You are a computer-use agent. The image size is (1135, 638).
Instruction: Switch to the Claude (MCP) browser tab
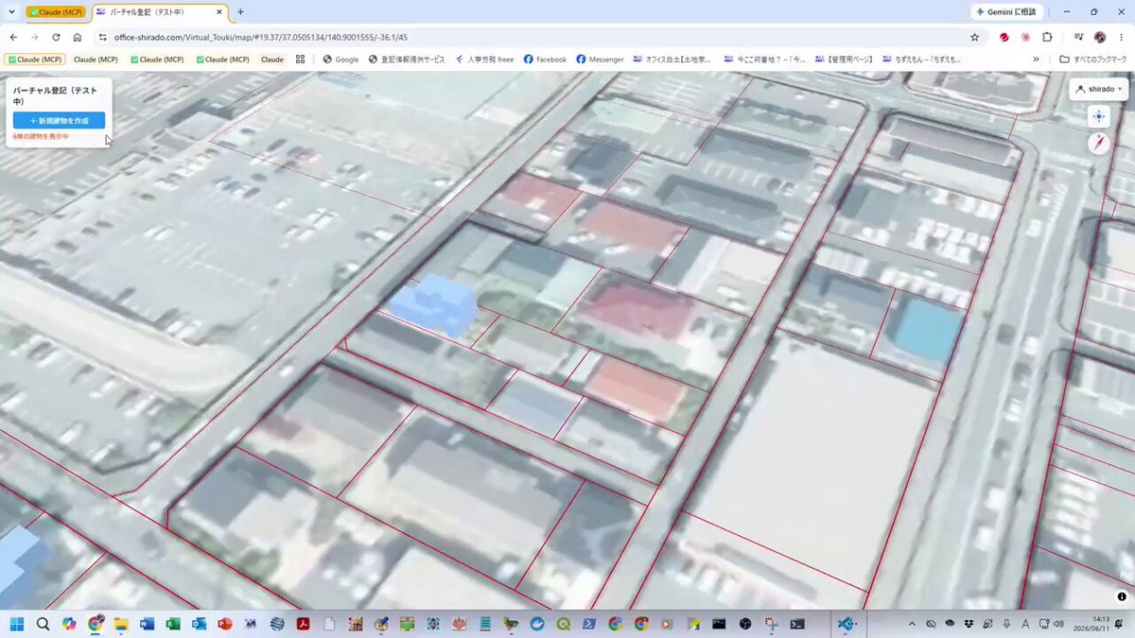coord(56,12)
